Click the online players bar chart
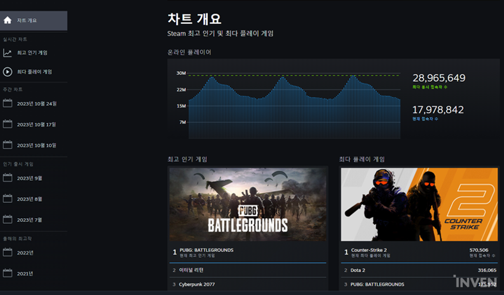 (294, 106)
